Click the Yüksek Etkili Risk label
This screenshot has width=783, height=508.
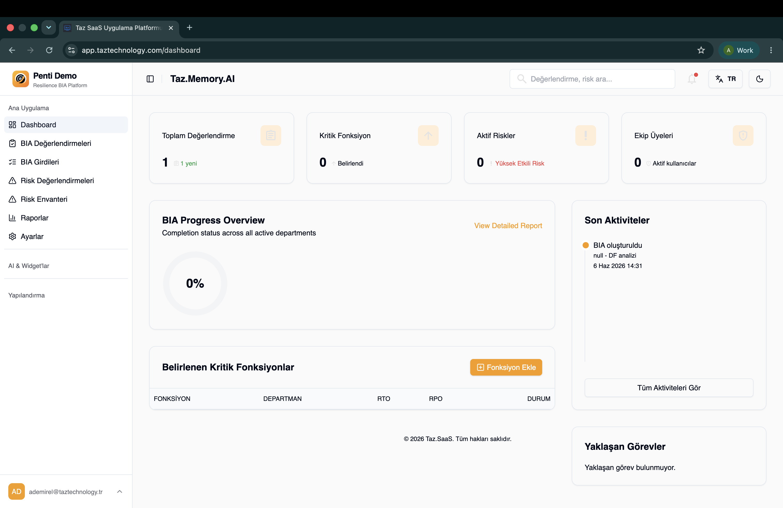(x=519, y=163)
